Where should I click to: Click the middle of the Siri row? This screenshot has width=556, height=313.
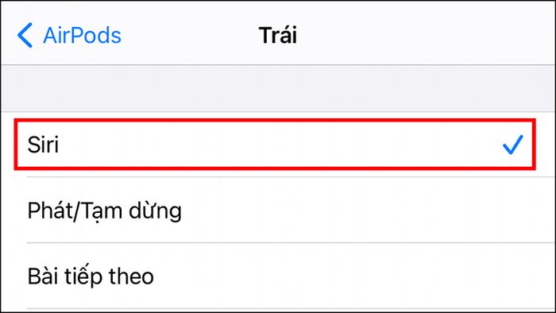tap(275, 145)
